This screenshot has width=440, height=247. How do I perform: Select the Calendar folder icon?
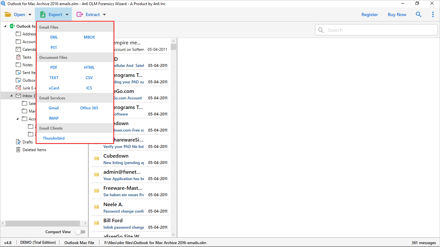pos(18,49)
